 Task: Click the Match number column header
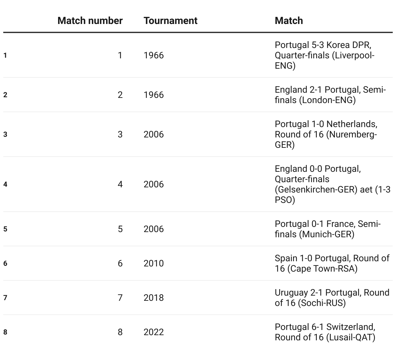(x=90, y=20)
